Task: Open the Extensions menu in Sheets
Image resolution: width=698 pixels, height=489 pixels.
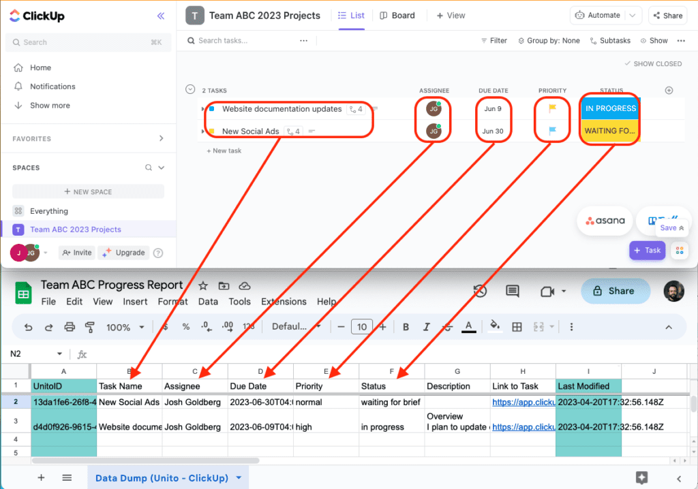Action: click(x=284, y=302)
